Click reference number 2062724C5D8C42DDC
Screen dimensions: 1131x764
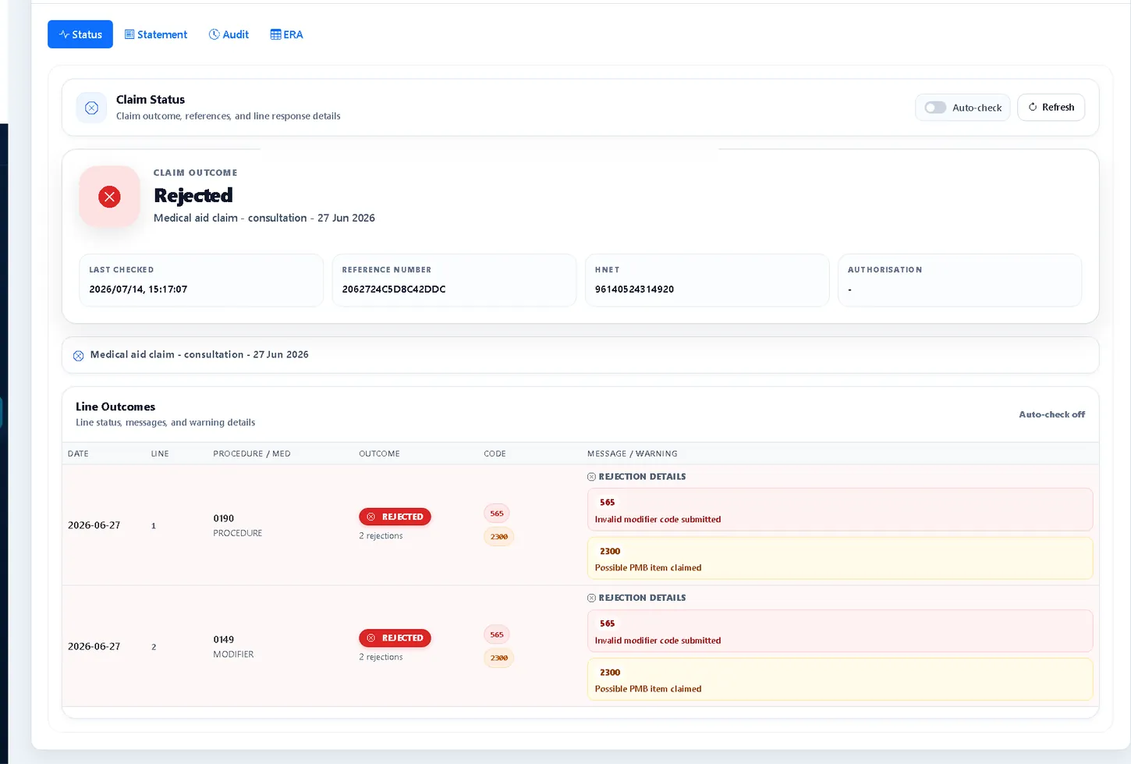(x=394, y=290)
